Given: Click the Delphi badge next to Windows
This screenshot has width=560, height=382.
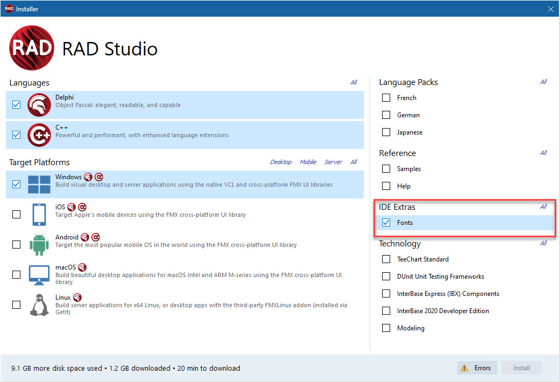Looking at the screenshot, I should pos(88,177).
